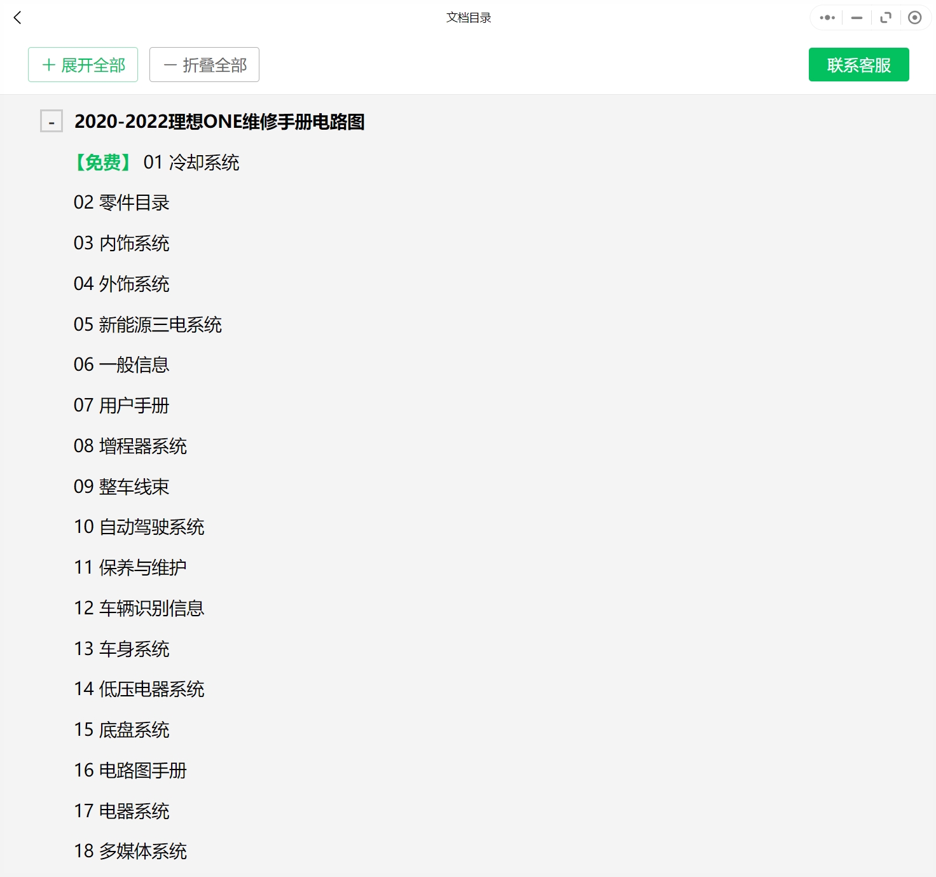Screen dimensions: 936x877
Task: Open chapter 16 电路图手册
Action: (x=130, y=770)
